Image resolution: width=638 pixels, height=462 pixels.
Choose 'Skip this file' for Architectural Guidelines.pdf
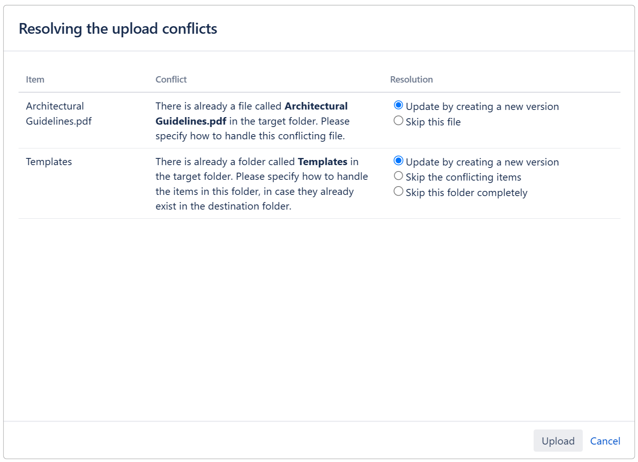[399, 121]
